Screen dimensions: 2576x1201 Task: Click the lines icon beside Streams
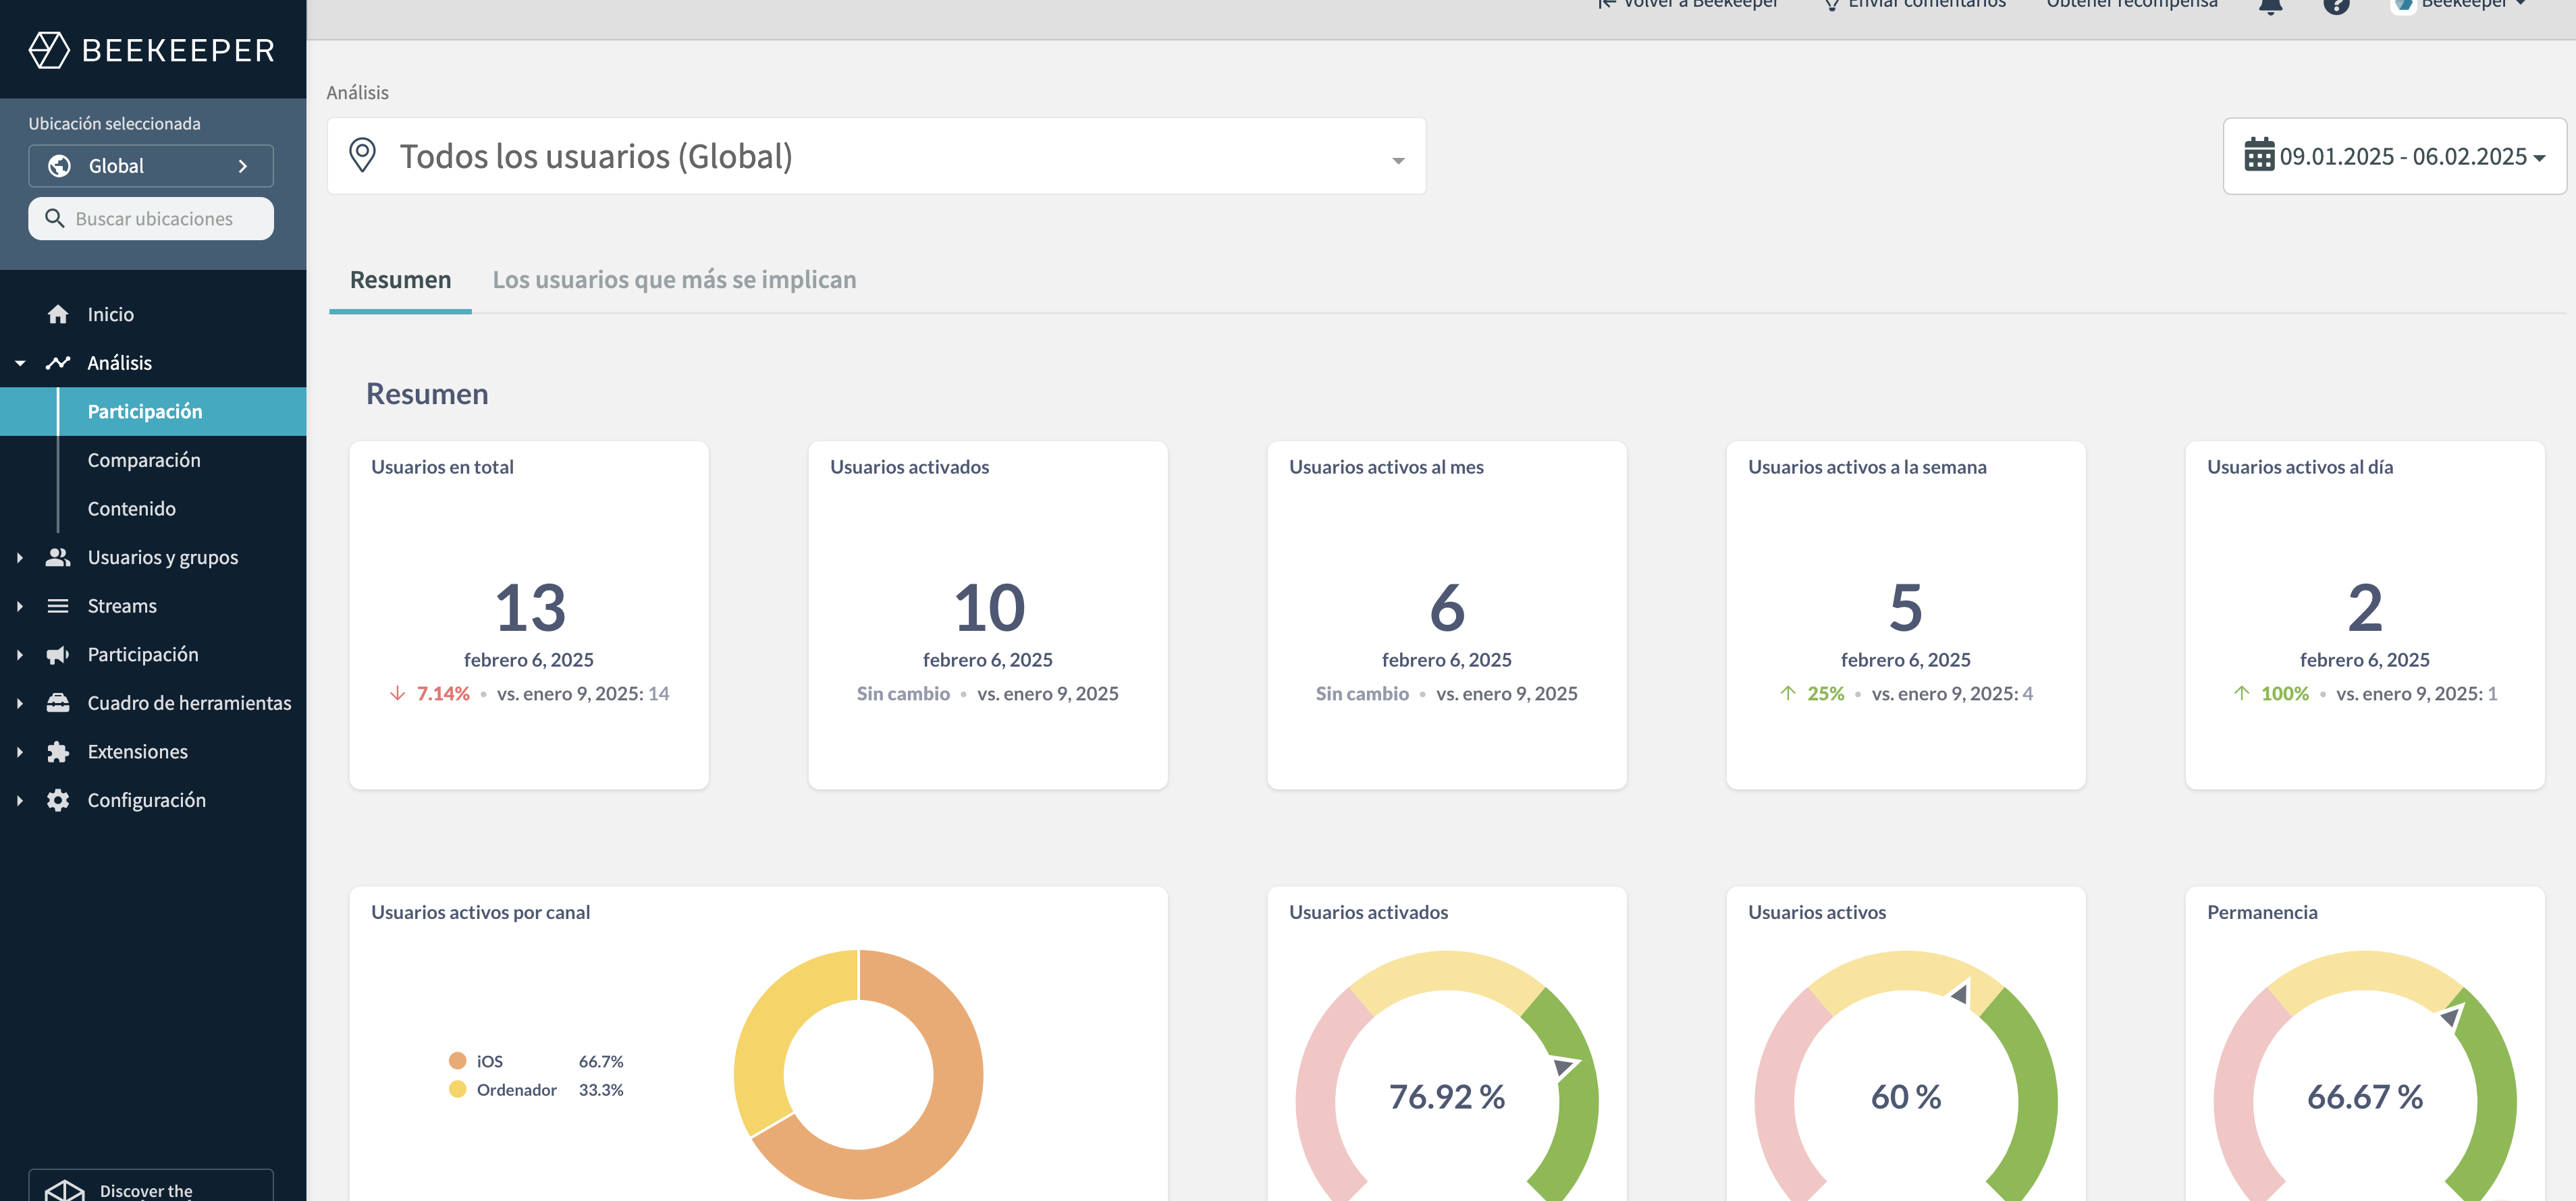click(x=58, y=605)
